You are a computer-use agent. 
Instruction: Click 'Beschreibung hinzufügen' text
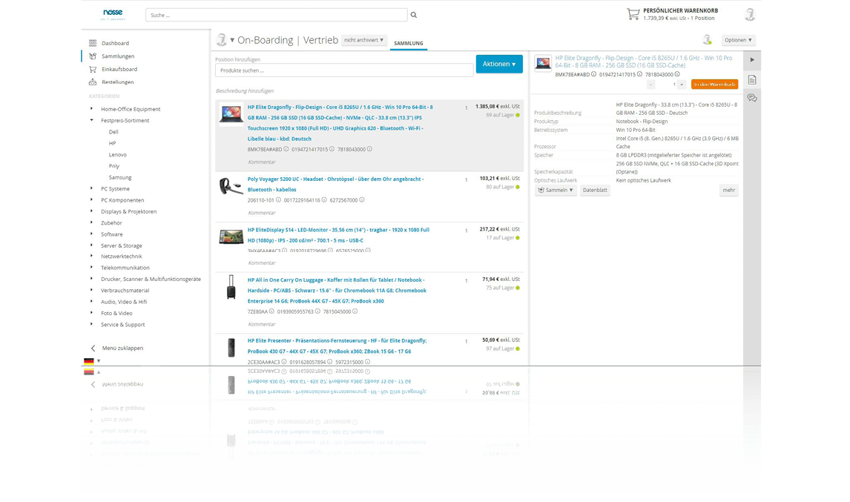coord(245,91)
